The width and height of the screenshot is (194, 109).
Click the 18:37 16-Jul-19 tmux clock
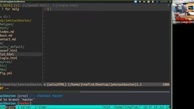[x=156, y=107]
